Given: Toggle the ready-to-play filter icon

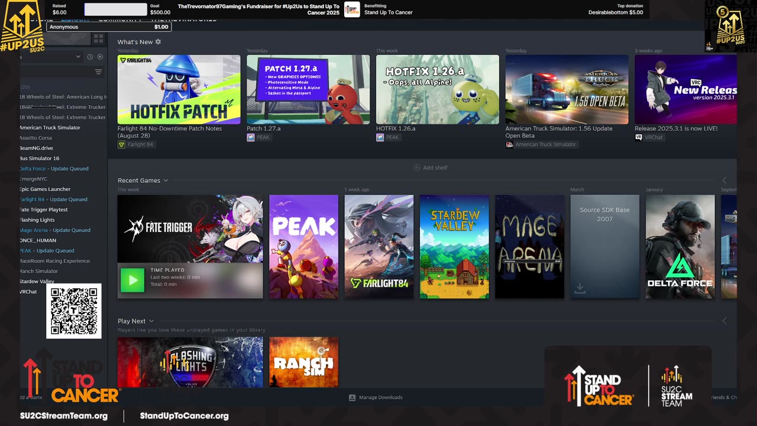Looking at the screenshot, I should (x=100, y=57).
